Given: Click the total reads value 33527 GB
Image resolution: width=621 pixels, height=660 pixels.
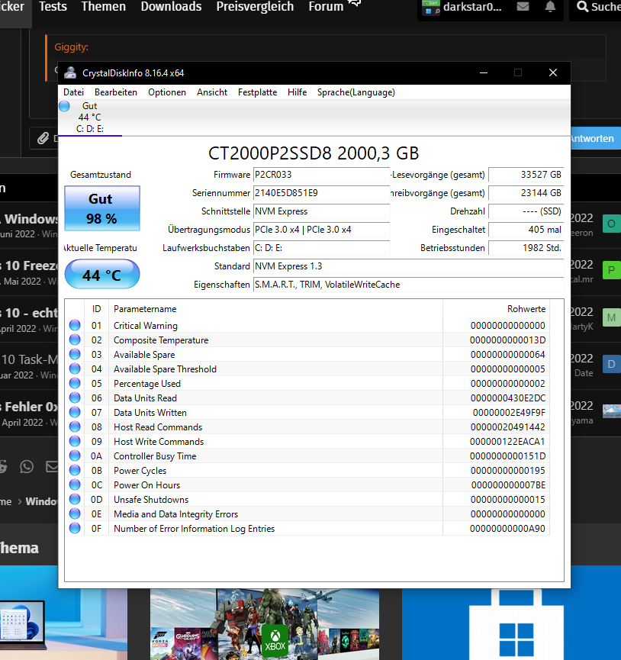Looking at the screenshot, I should 526,175.
